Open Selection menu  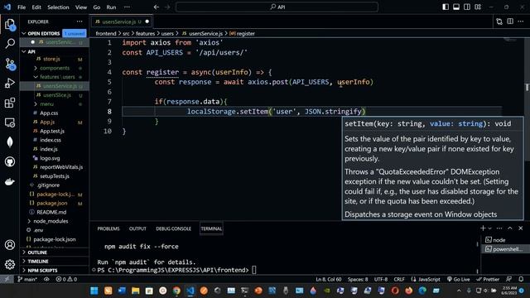58,7
